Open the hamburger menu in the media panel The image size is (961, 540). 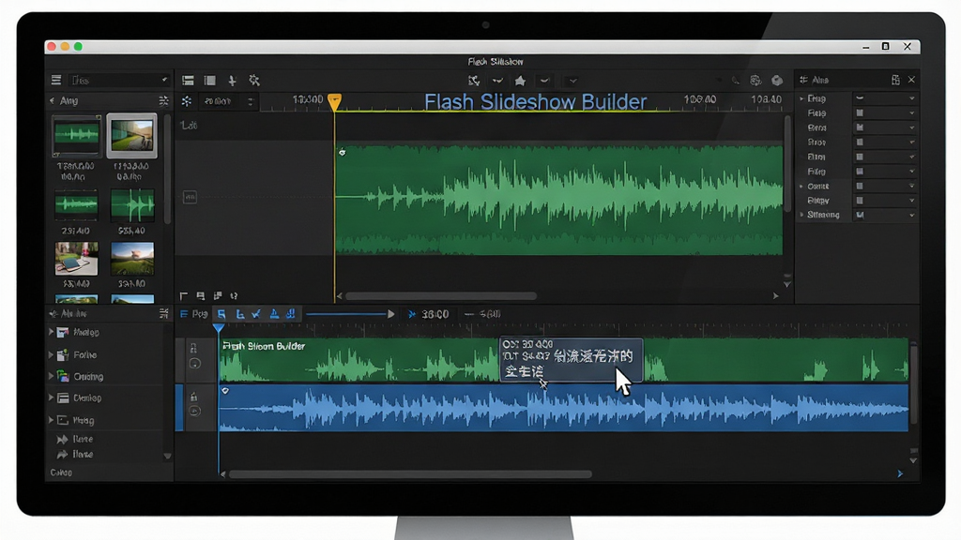coord(55,81)
